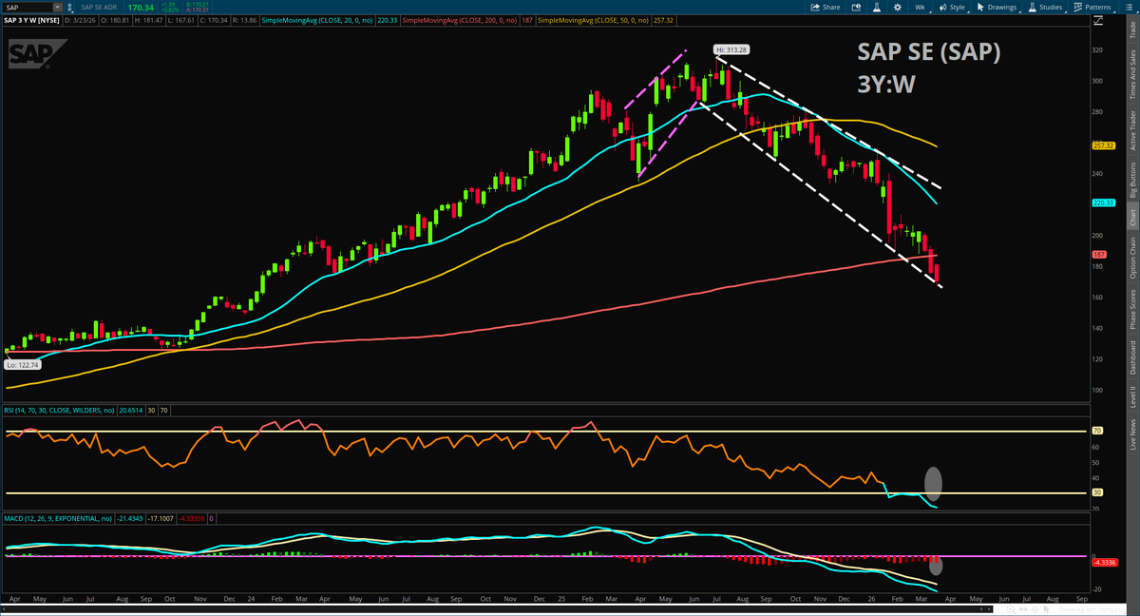Viewport: 1140px width, 616px height.
Task: Click the SAP symbol input field
Action: click(x=27, y=8)
